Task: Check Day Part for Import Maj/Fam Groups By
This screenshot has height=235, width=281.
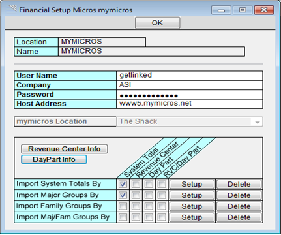Action: pos(149,217)
